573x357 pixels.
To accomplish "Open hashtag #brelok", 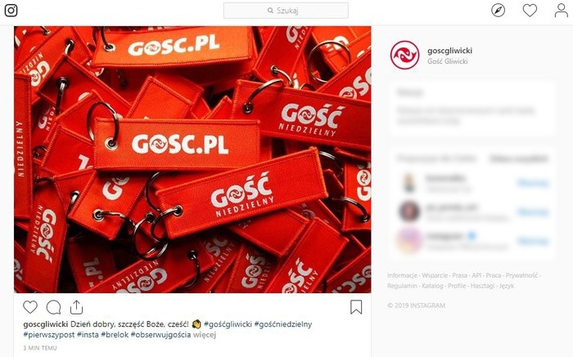I will pos(115,334).
